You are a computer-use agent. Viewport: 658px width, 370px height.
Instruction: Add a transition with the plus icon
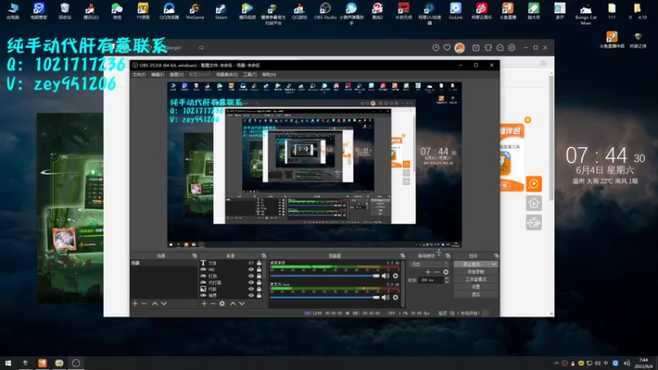(428, 272)
